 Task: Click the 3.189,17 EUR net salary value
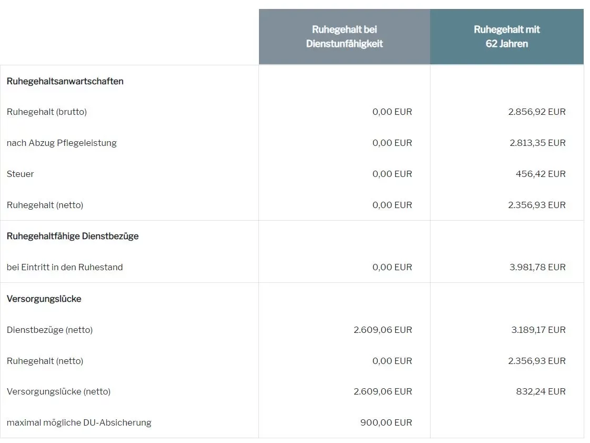pos(538,330)
